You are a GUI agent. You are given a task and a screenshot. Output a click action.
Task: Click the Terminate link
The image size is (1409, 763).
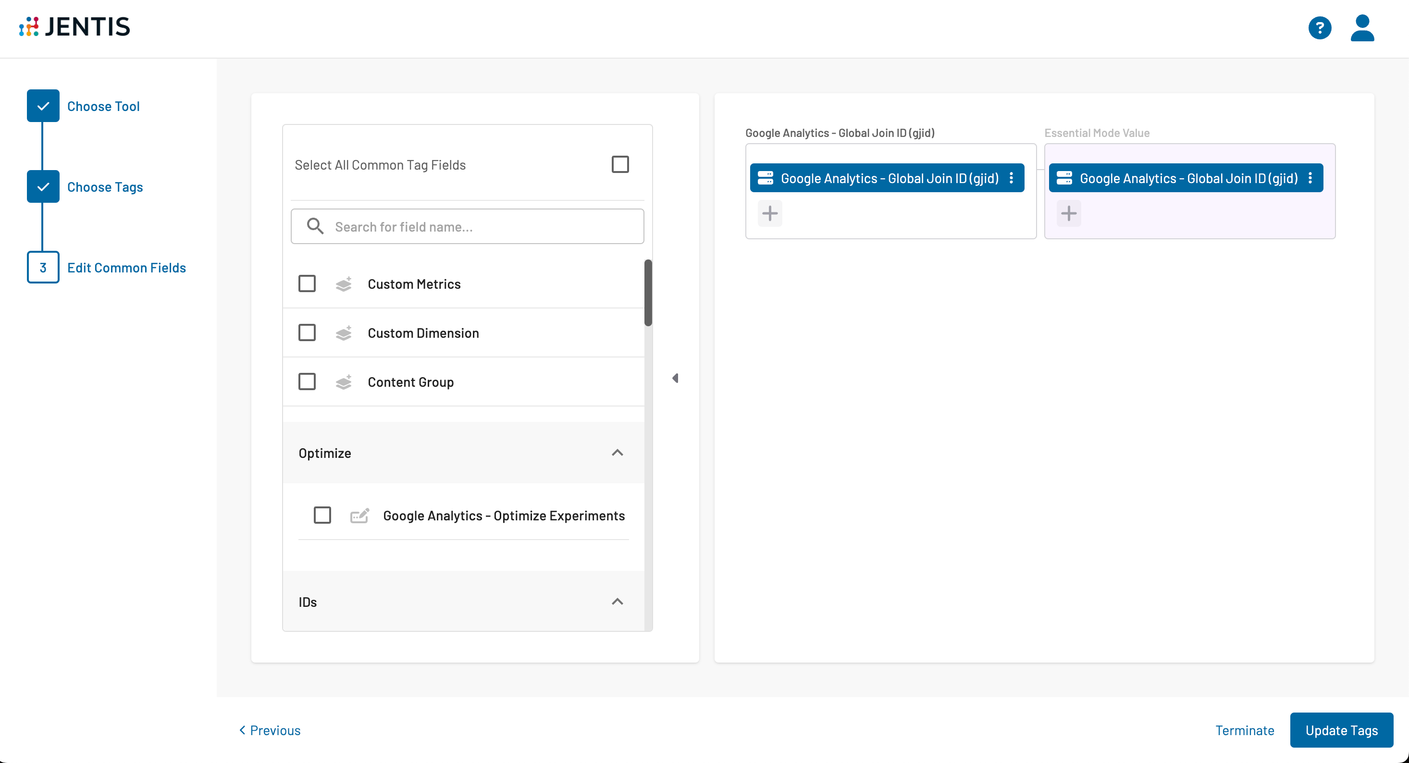pos(1244,730)
